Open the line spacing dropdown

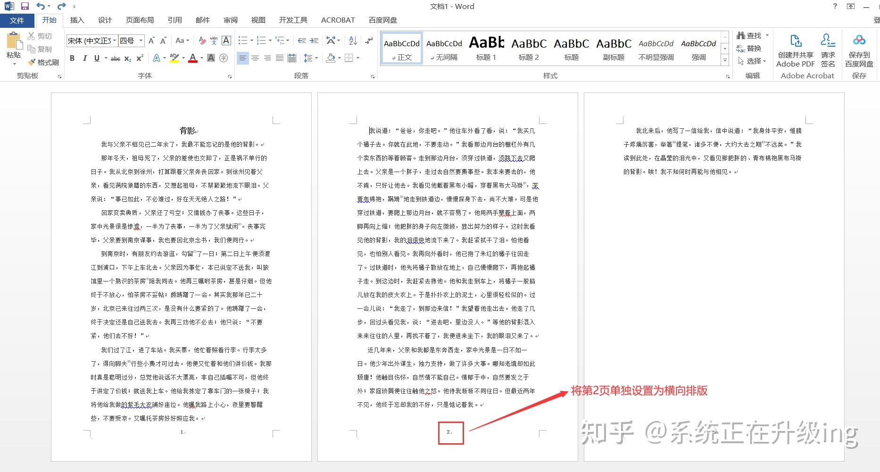coord(311,58)
